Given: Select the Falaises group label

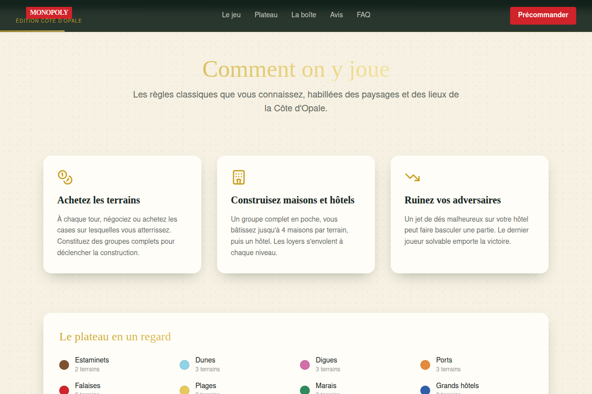Looking at the screenshot, I should click(x=88, y=386).
